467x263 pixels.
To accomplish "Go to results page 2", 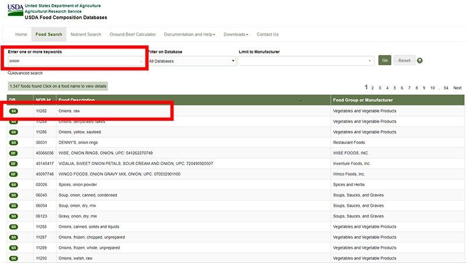I will [x=372, y=88].
